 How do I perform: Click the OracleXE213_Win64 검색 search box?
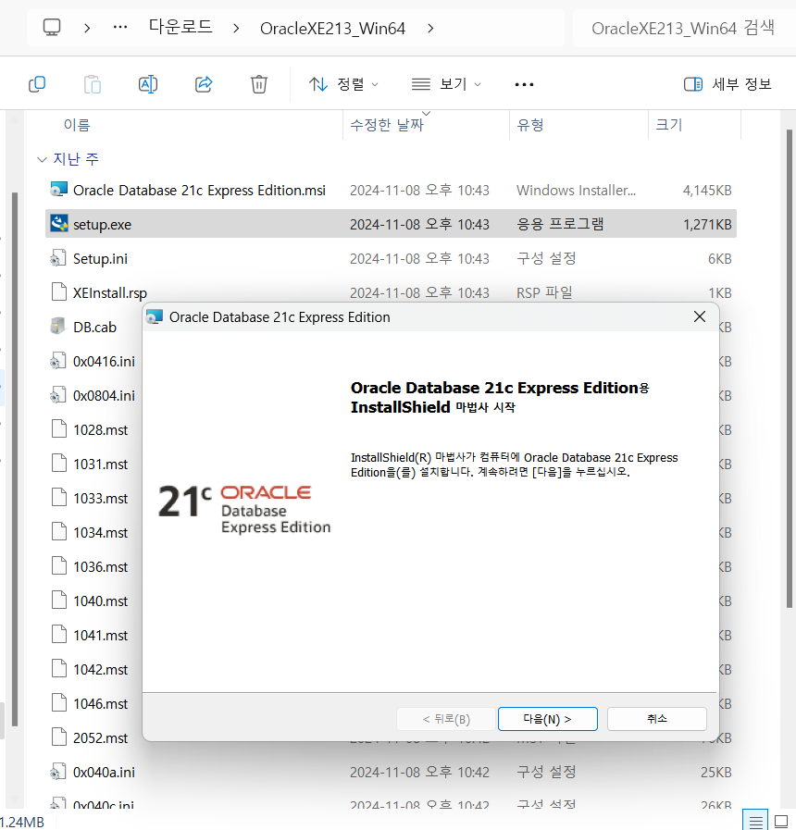pos(683,28)
